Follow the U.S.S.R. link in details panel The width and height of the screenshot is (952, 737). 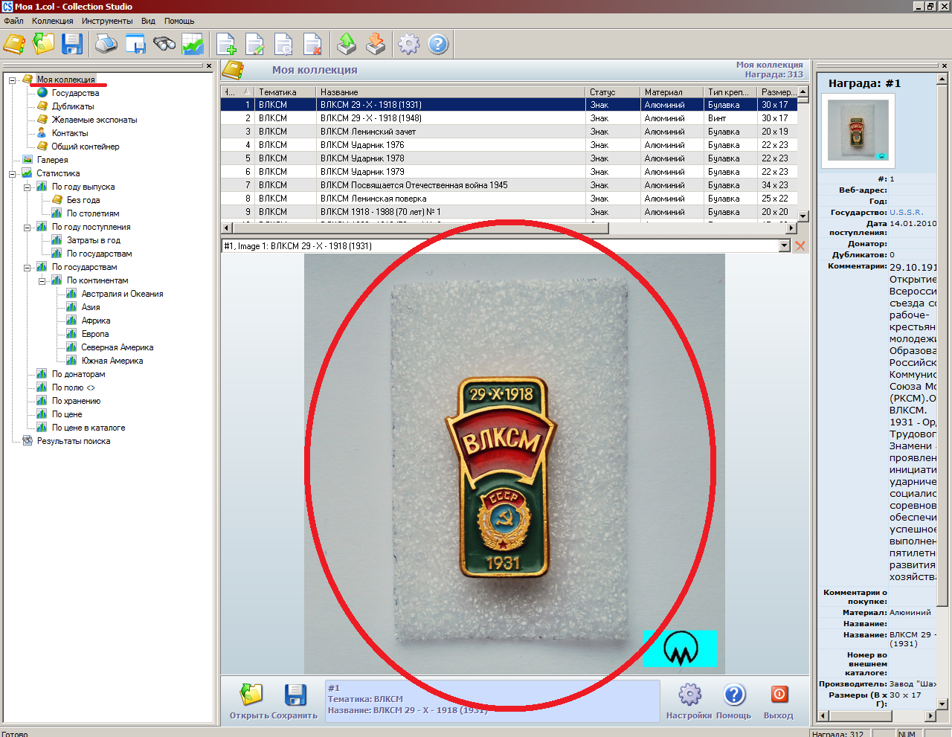click(907, 212)
